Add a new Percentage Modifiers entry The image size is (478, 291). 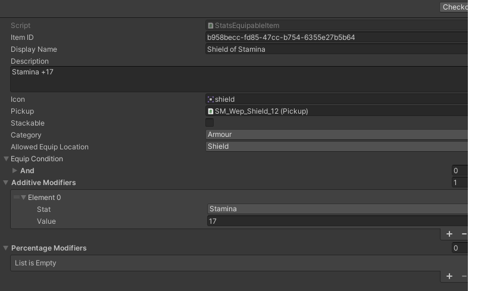click(449, 276)
